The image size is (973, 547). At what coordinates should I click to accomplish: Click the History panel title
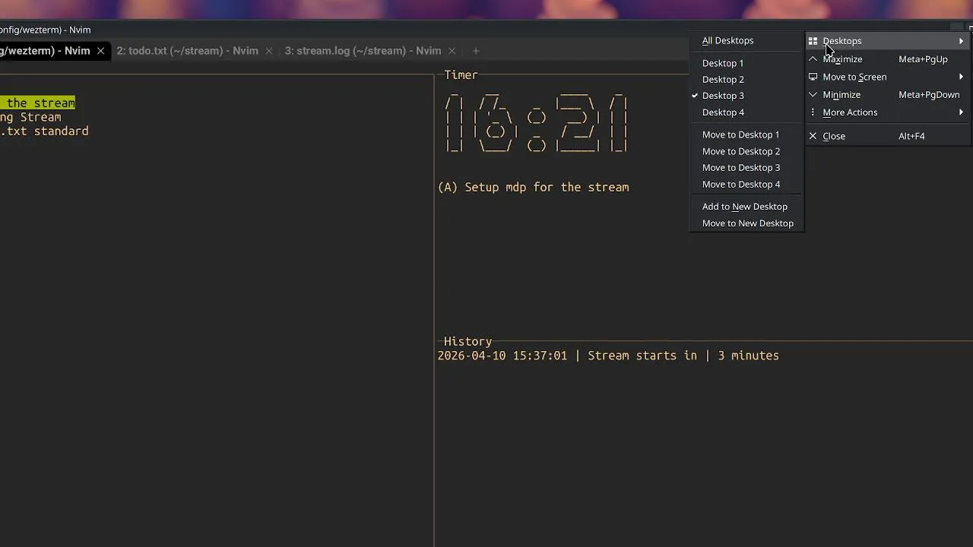(x=467, y=342)
